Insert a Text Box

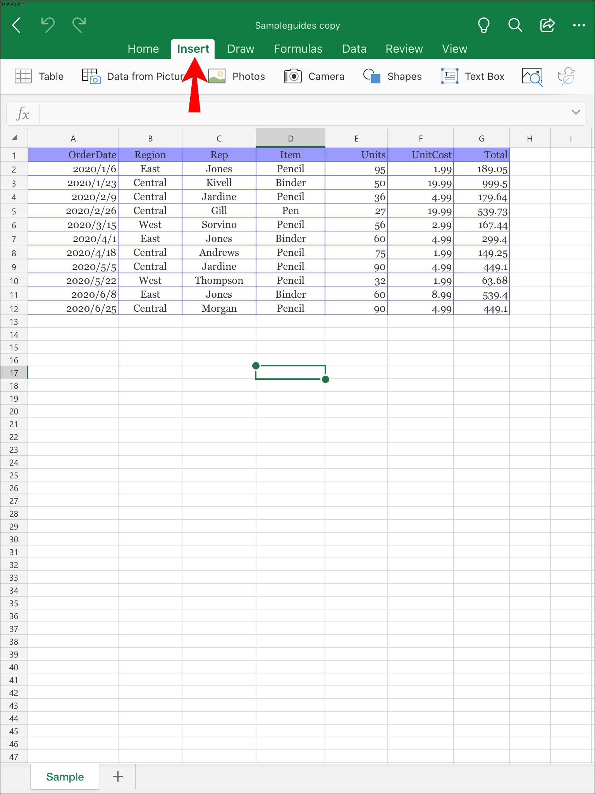(473, 76)
